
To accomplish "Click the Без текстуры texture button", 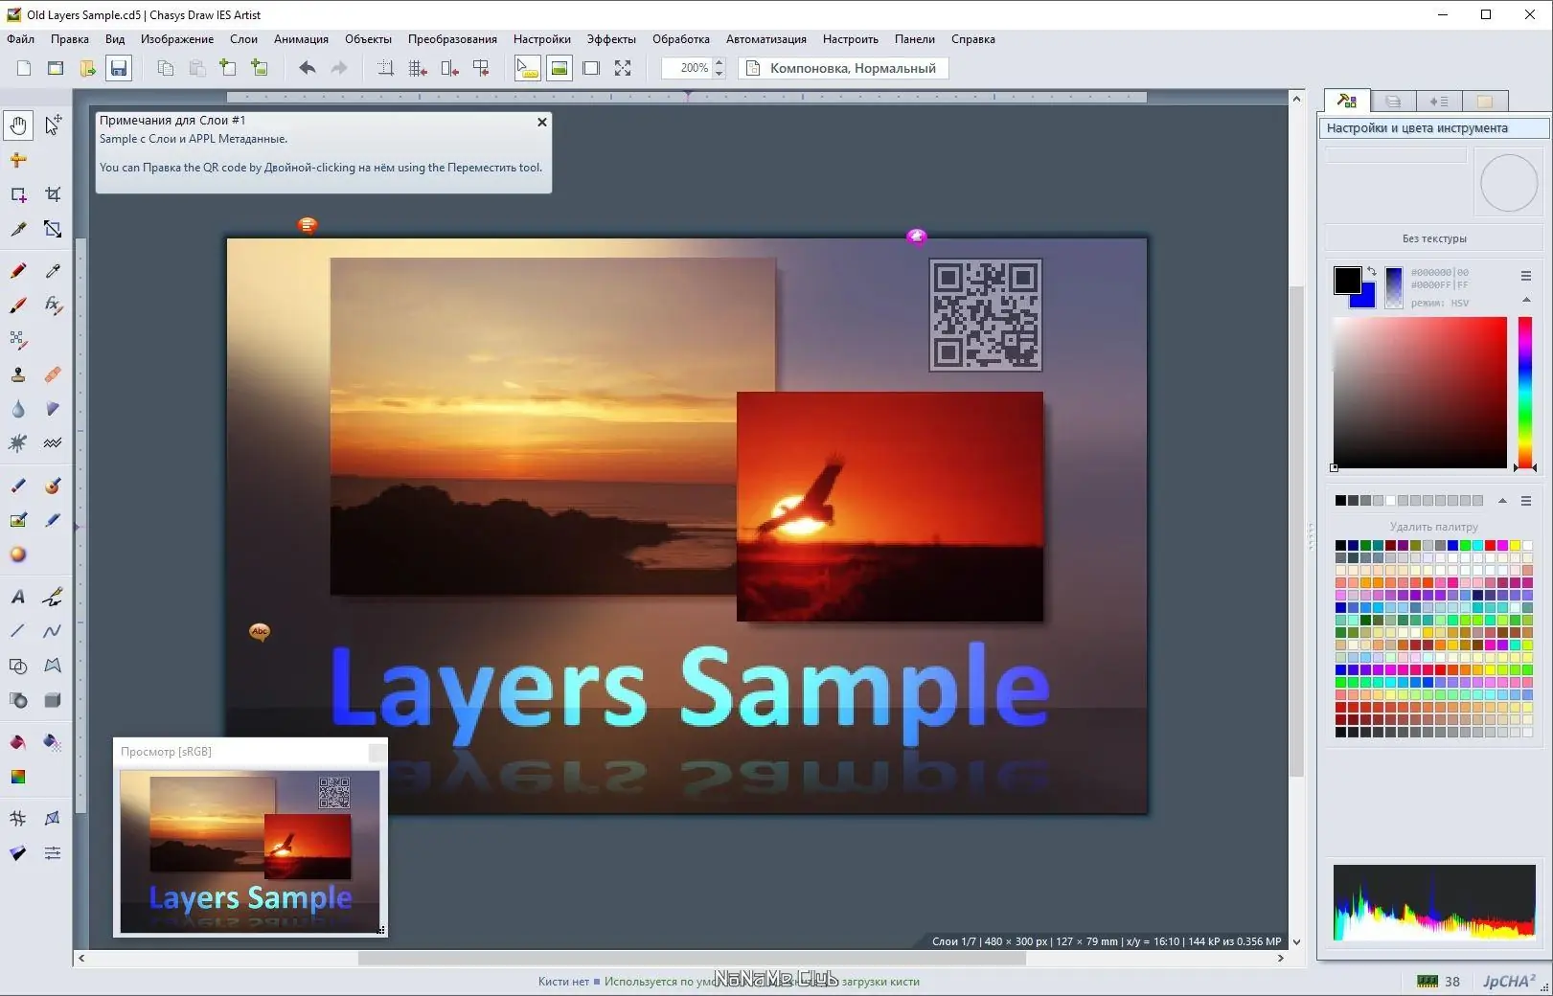I will pyautogui.click(x=1434, y=238).
